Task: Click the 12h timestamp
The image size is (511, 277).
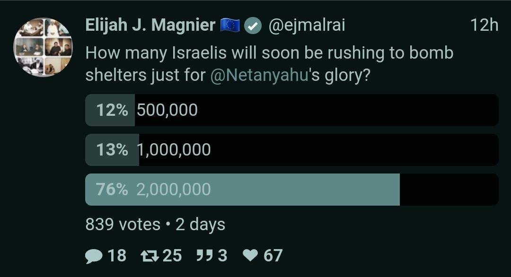Action: pyautogui.click(x=485, y=26)
